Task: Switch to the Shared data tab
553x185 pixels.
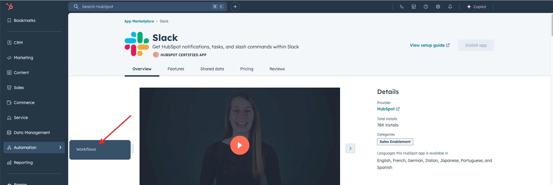Action: 212,69
